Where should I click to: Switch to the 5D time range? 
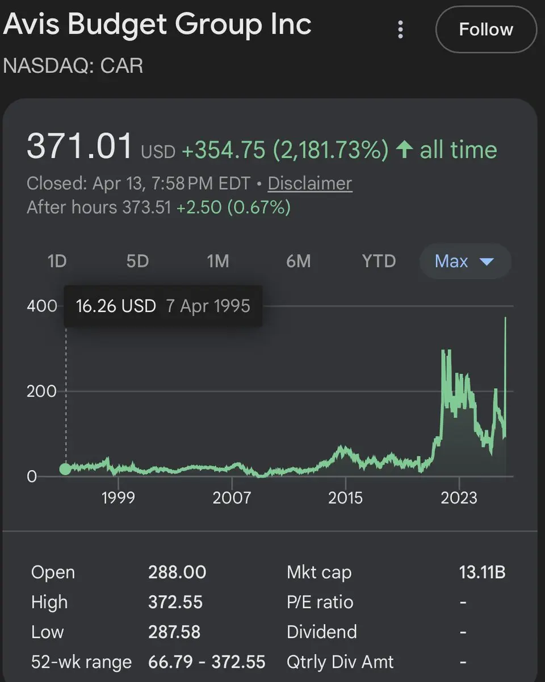[137, 261]
